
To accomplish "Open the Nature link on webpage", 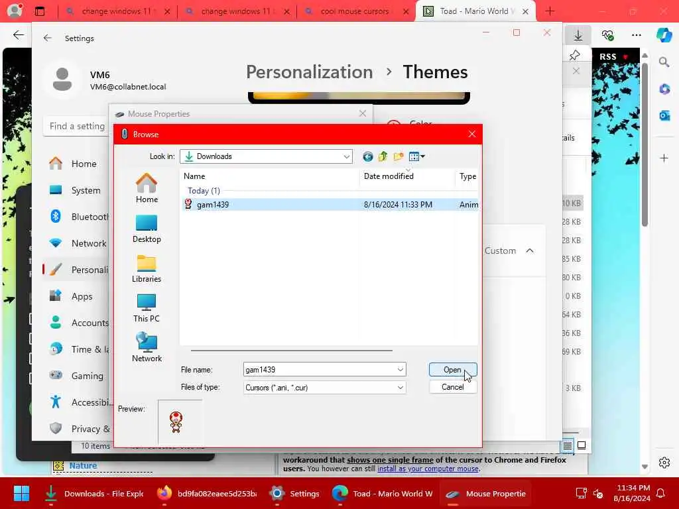I will click(83, 466).
